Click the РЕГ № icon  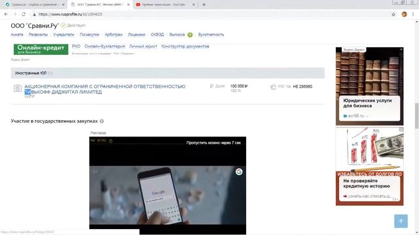point(273,87)
